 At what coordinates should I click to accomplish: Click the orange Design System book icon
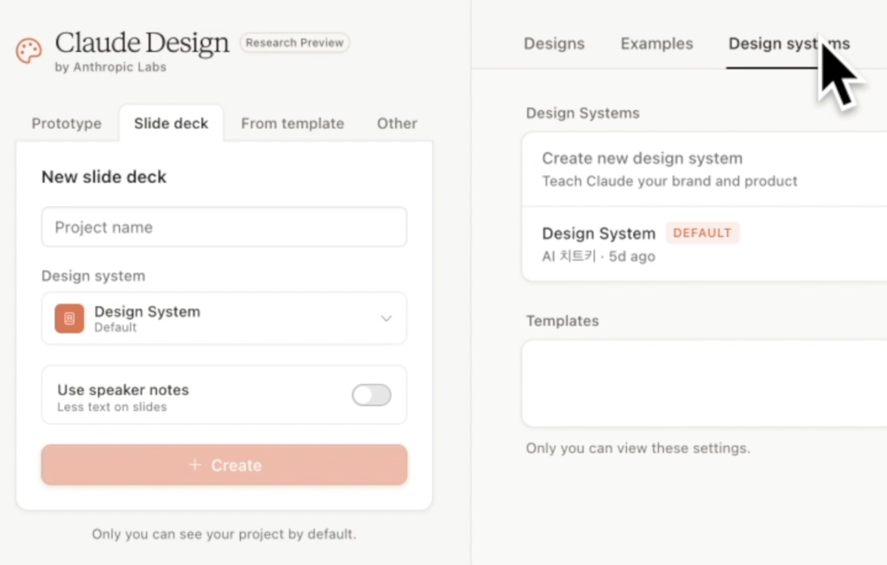click(69, 318)
